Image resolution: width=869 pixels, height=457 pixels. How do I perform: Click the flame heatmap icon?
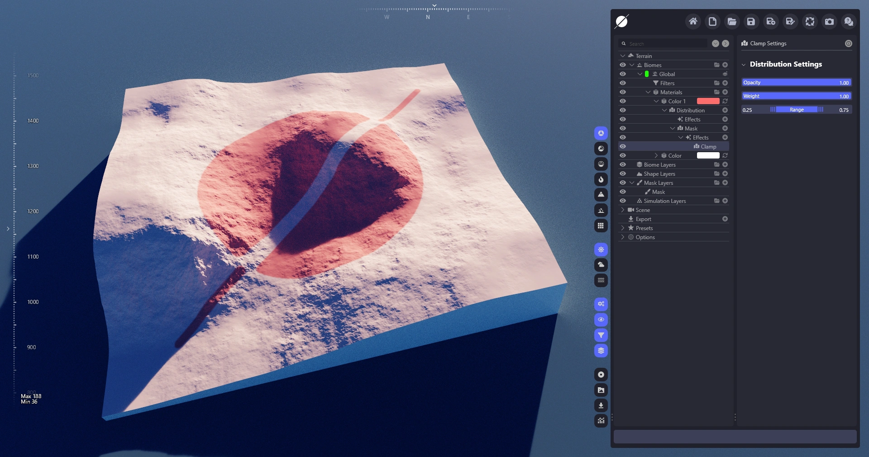click(x=601, y=179)
